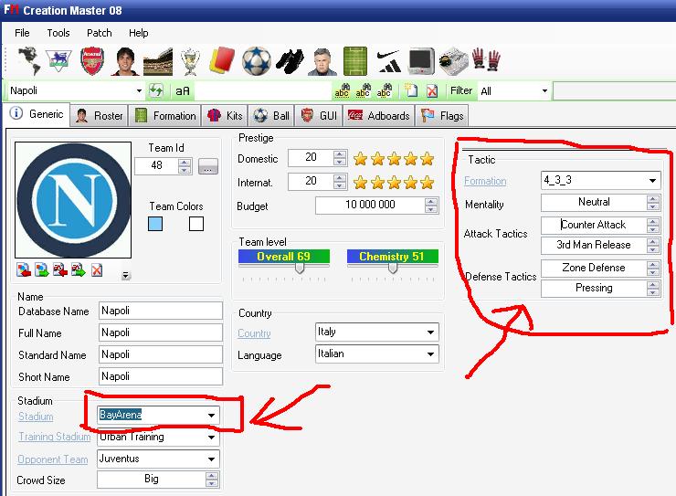
Task: Open the Italian language dropdown
Action: (x=430, y=354)
